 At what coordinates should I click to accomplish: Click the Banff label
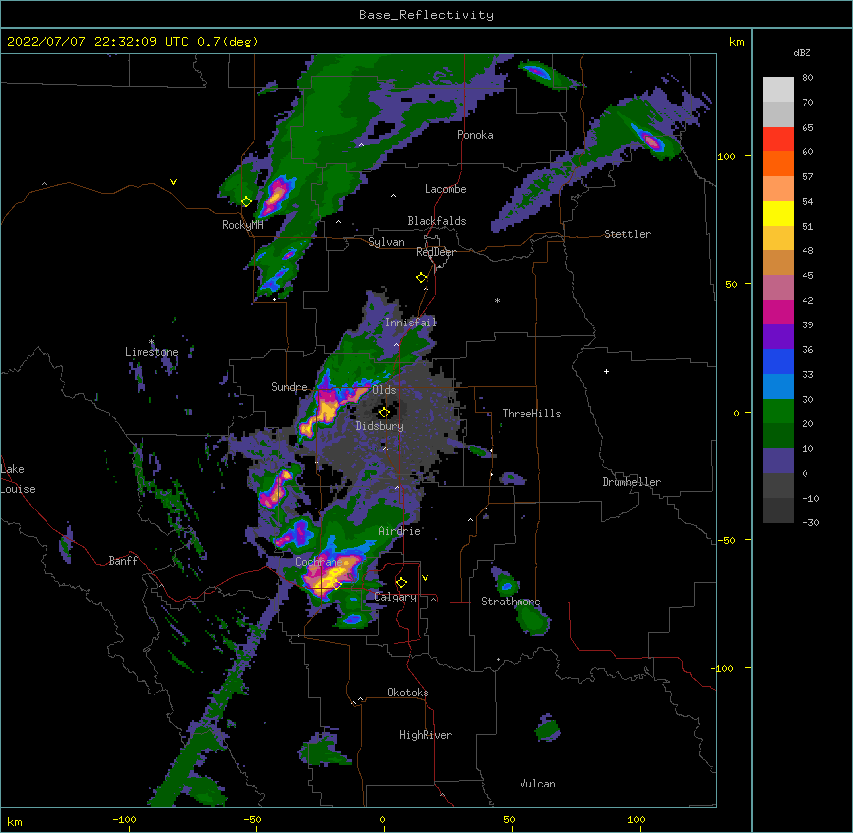123,561
